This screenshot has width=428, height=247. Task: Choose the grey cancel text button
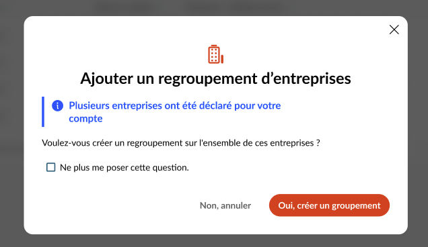tap(225, 205)
